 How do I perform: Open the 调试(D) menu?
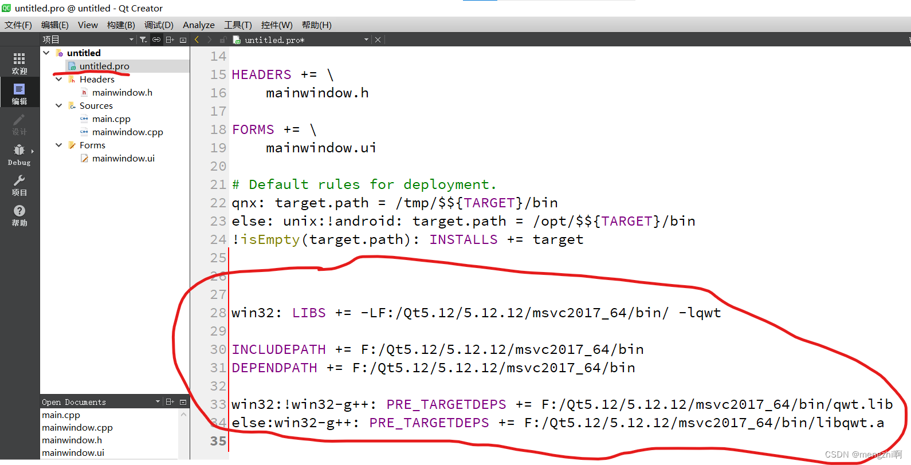[159, 25]
